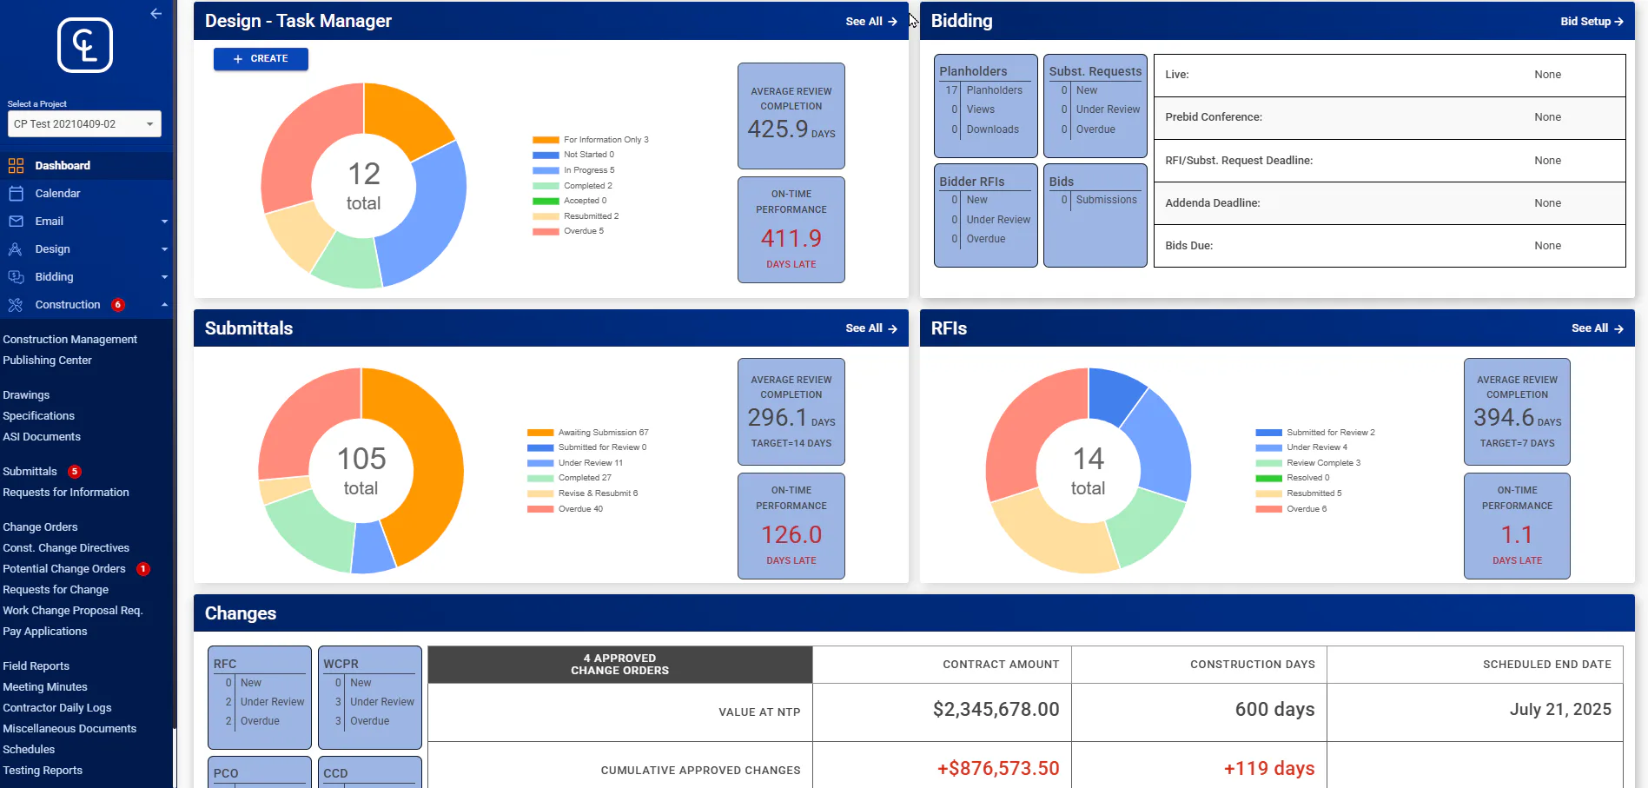This screenshot has width=1648, height=788.
Task: Collapse the sidebar with the back arrow
Action: click(156, 13)
